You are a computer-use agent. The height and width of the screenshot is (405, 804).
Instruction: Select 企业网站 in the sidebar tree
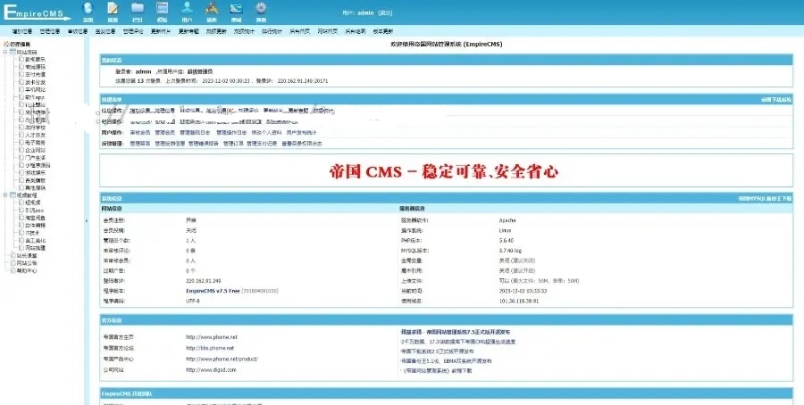tap(38, 151)
